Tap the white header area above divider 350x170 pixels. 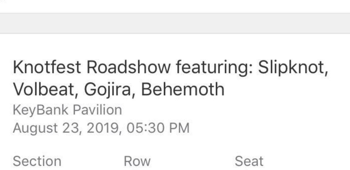175,6
